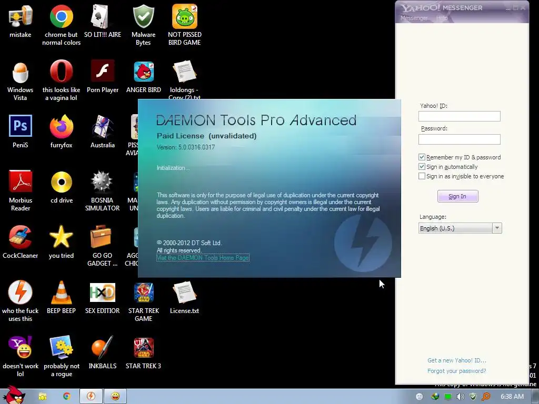Screen dimensions: 539x404
Task: Click the tray volume speaker icon
Action: [x=460, y=397]
